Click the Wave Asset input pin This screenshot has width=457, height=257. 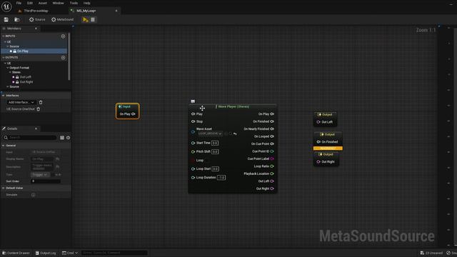[193, 131]
